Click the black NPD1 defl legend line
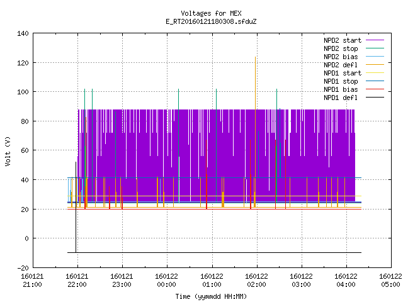The image size is (403, 302). 375,98
